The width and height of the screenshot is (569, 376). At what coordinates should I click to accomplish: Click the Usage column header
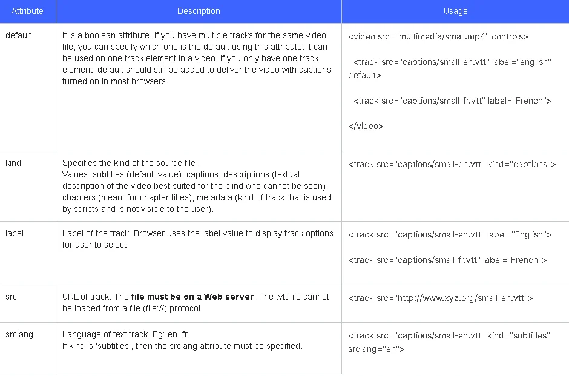455,11
